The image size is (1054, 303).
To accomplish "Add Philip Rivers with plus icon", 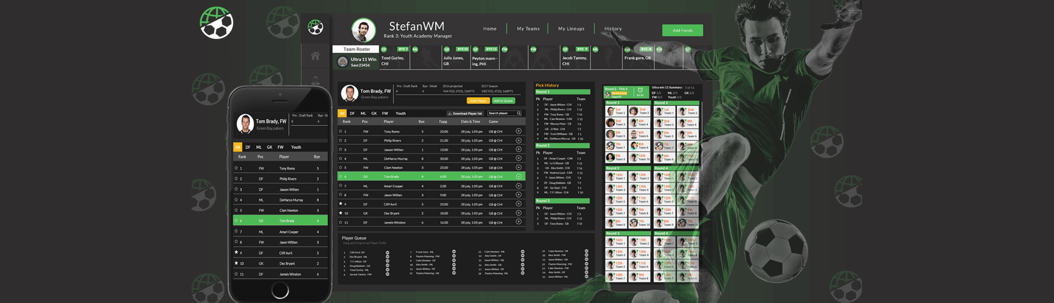I will (518, 140).
